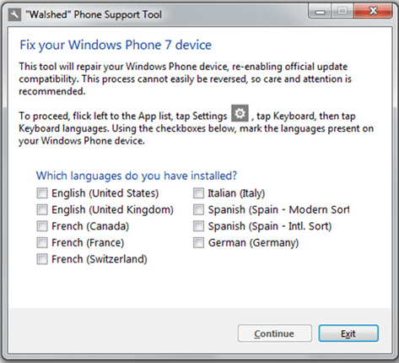Click the paragraph starting 'This tool will repair'
This screenshot has width=399, height=363.
click(185, 79)
